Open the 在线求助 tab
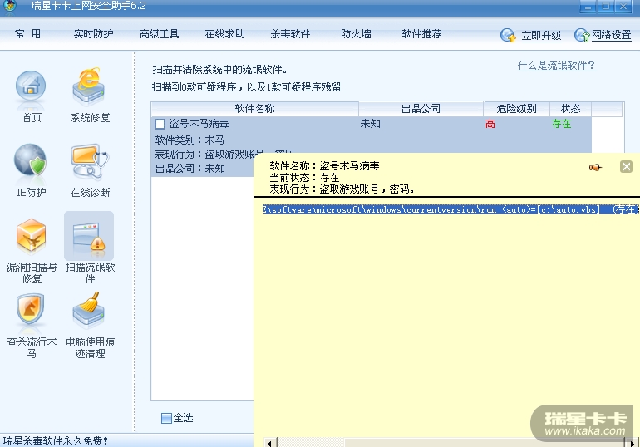The width and height of the screenshot is (640, 447). (225, 33)
